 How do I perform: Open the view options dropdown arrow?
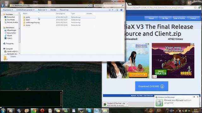[x=113, y=10]
